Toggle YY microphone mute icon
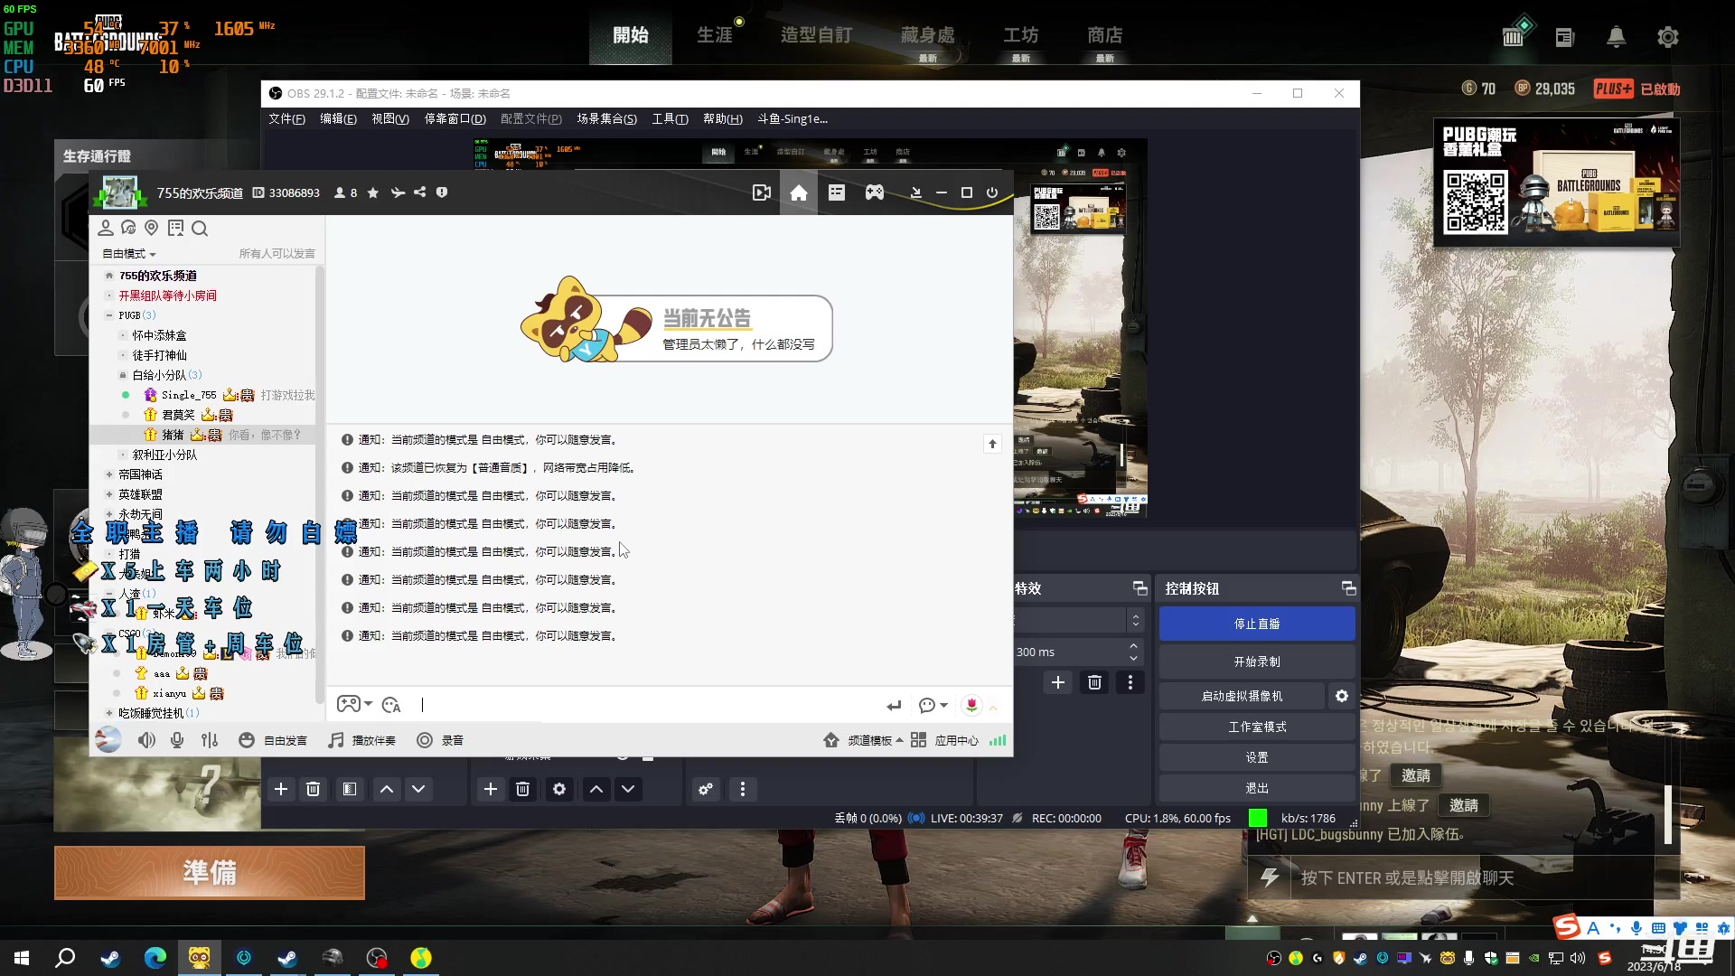The height and width of the screenshot is (976, 1735). pos(177,740)
